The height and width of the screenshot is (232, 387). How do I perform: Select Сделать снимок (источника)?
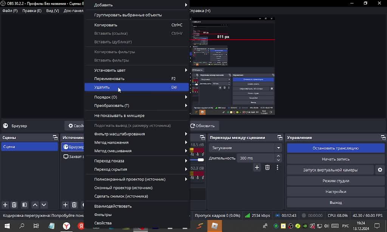pos(136,196)
